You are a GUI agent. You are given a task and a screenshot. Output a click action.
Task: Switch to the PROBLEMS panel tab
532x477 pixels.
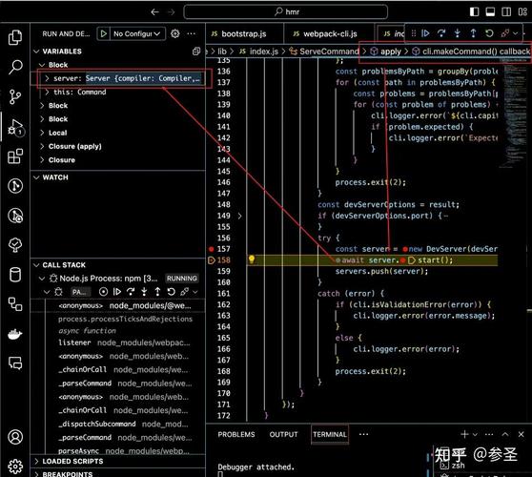click(236, 435)
